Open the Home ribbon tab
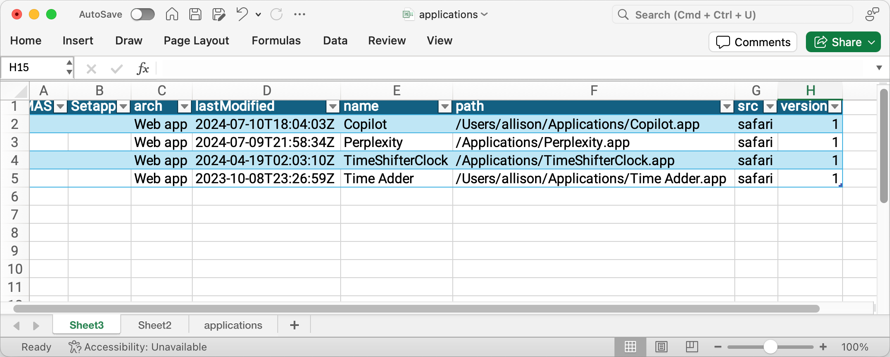This screenshot has width=890, height=357. click(26, 41)
